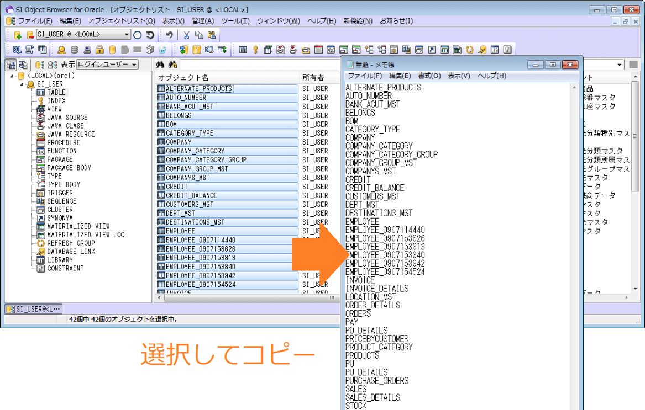Click the recycle bin toolbar icon
The image size is (645, 410).
point(162,50)
